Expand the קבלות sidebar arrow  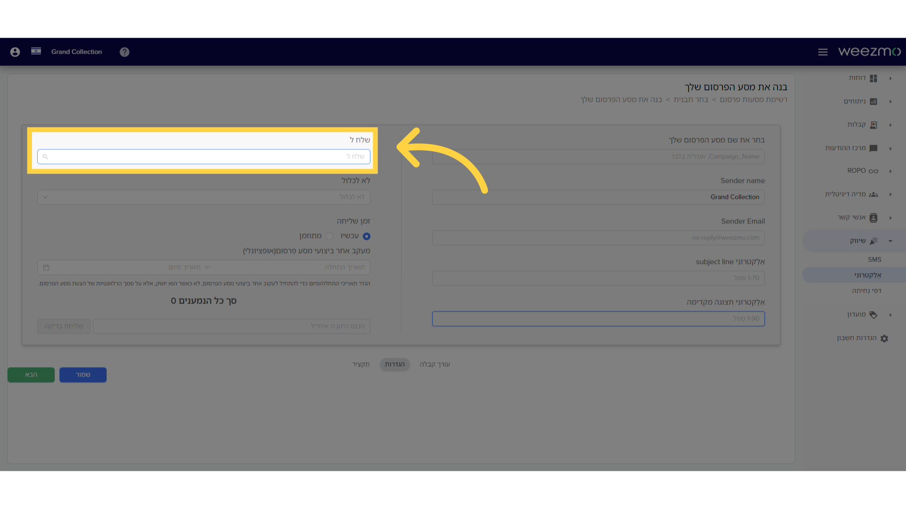(890, 125)
